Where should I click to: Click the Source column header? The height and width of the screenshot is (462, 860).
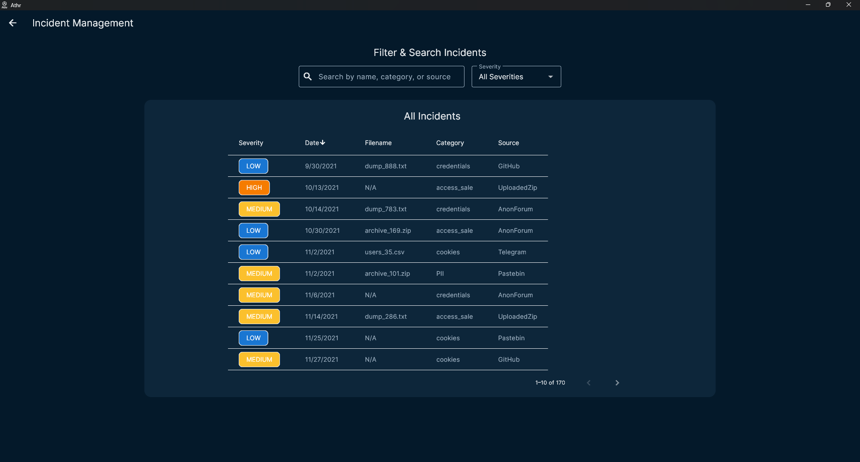[x=508, y=143]
